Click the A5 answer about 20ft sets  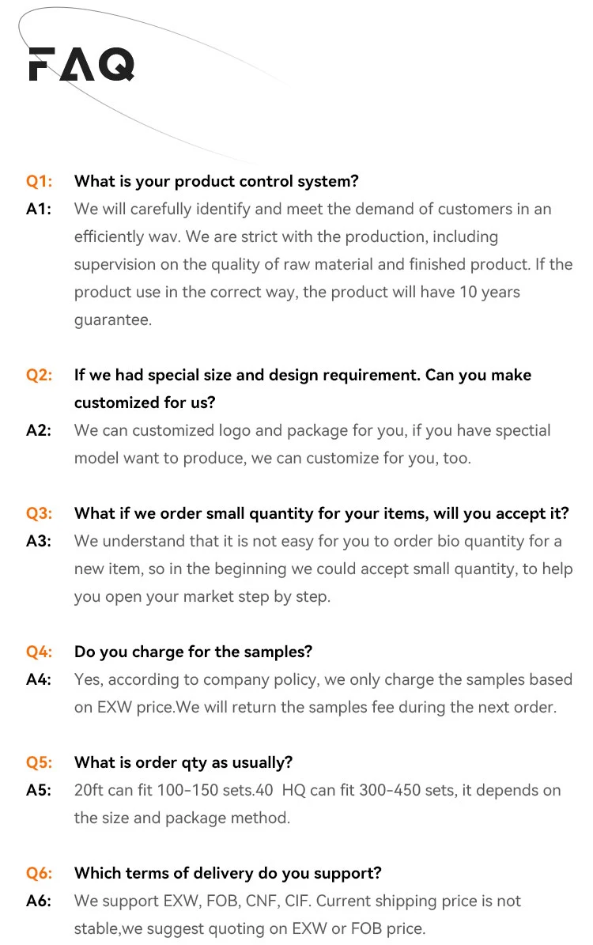(x=316, y=804)
